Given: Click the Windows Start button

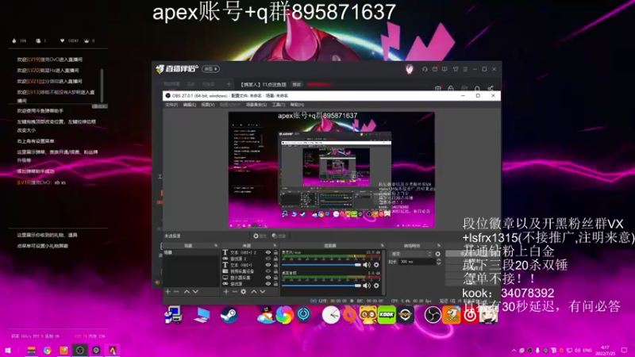Looking at the screenshot, I should [8, 350].
